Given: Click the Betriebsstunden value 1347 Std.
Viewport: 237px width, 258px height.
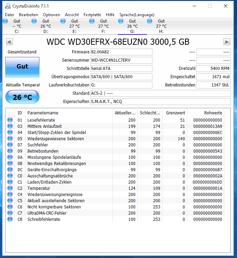Looking at the screenshot, I should 214,85.
